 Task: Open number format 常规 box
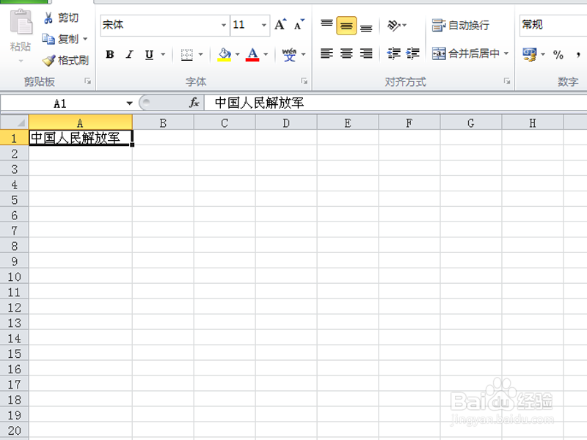click(553, 25)
